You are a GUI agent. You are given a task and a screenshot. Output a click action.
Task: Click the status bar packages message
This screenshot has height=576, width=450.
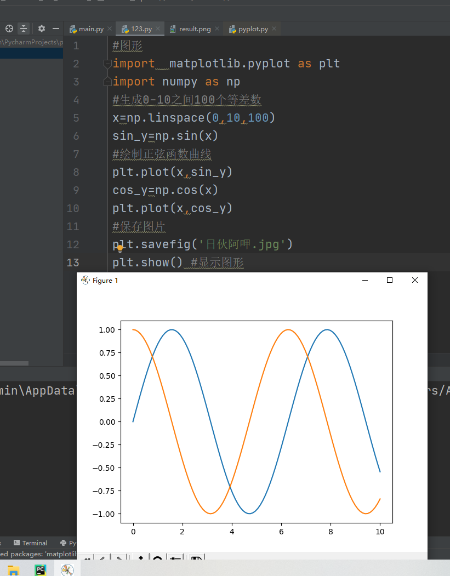(38, 554)
